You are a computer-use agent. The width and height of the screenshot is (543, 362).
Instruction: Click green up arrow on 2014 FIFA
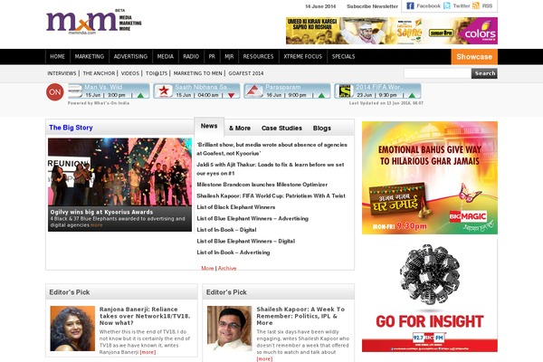click(x=412, y=95)
